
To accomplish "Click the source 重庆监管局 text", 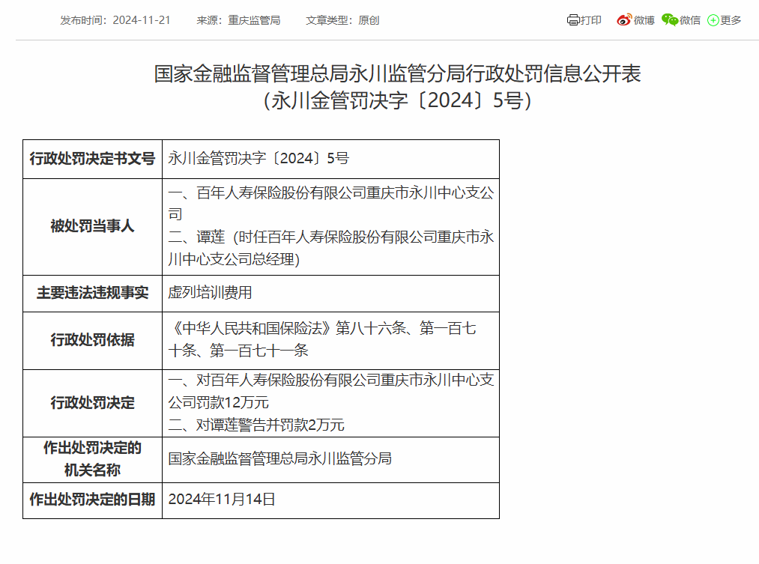I will (254, 20).
